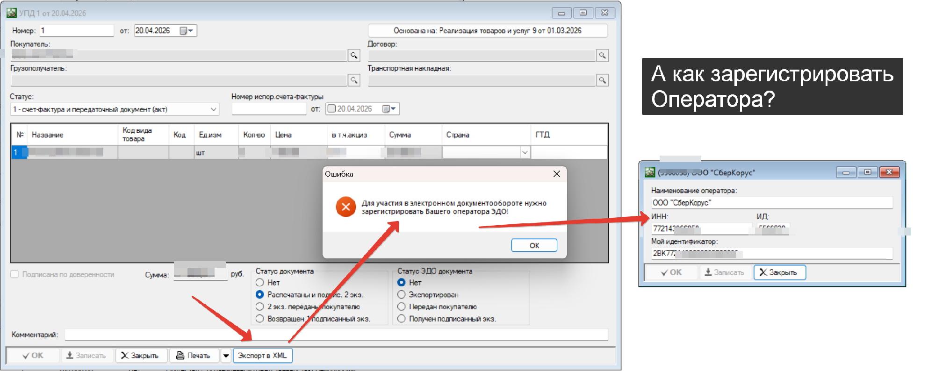This screenshot has width=935, height=371.
Task: Click the Основана на Реализация товаров button
Action: coord(488,31)
